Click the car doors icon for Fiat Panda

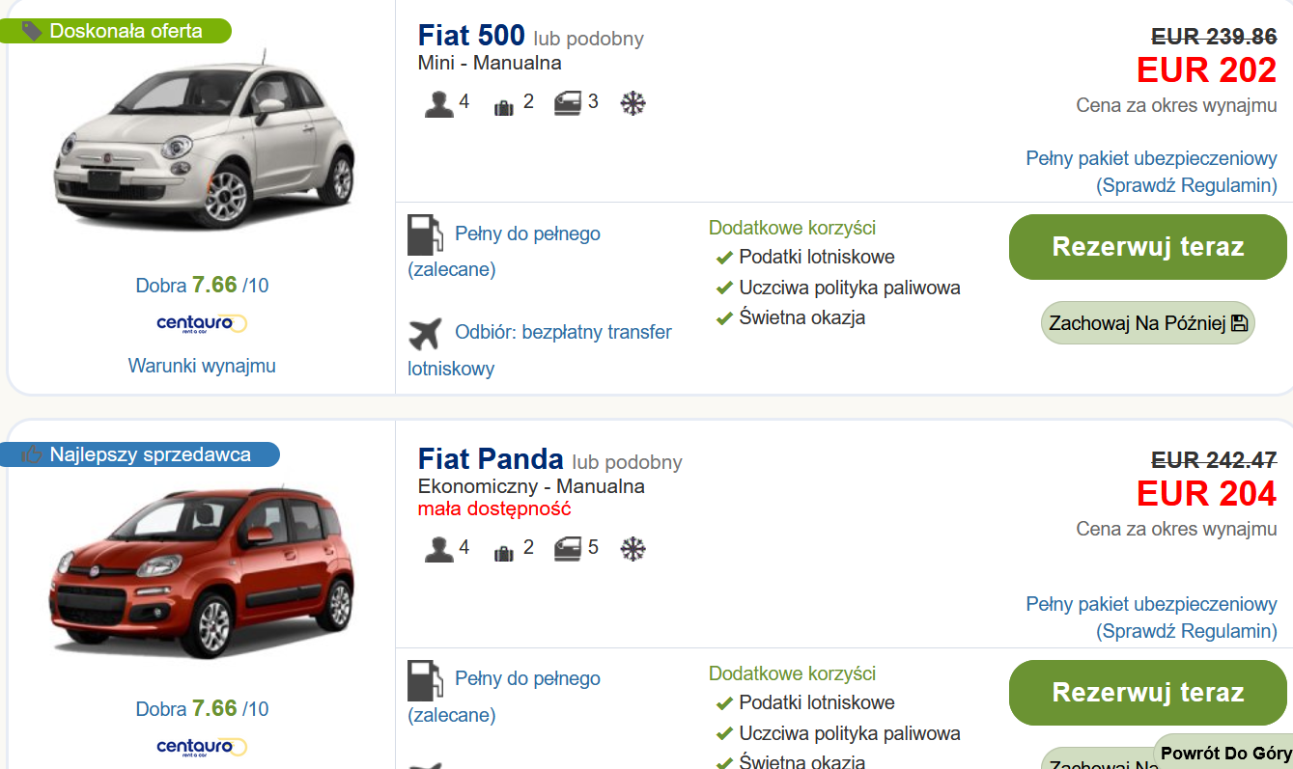coord(568,549)
